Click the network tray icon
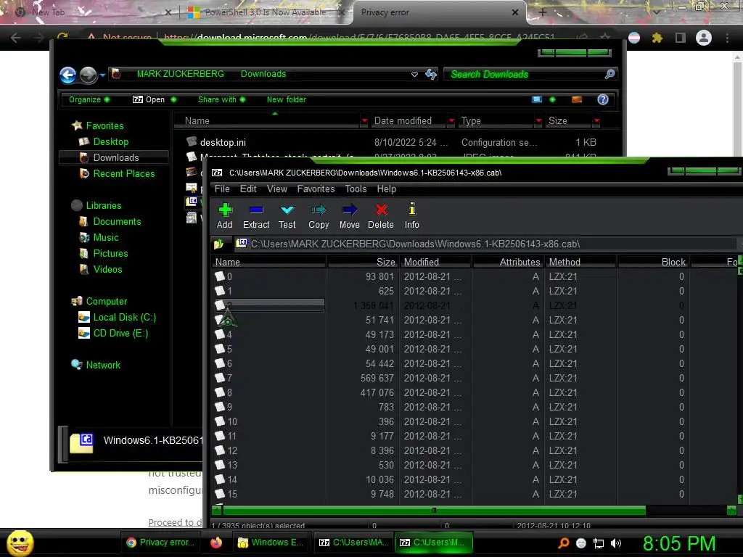 pyautogui.click(x=599, y=543)
